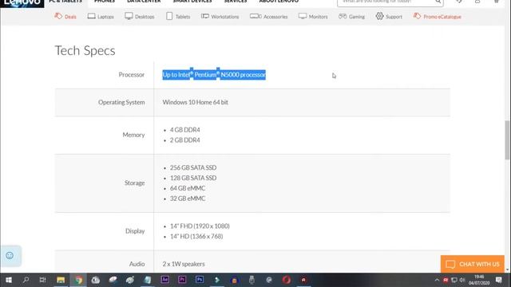Image resolution: width=511 pixels, height=287 pixels.
Task: Open the Data Center top menu
Action: [x=144, y=2]
